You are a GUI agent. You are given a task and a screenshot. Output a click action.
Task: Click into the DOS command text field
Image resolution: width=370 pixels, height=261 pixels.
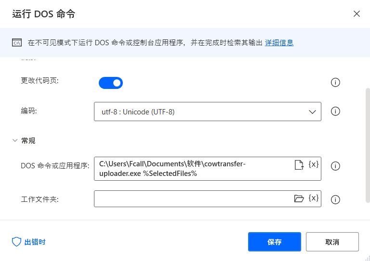click(193, 169)
